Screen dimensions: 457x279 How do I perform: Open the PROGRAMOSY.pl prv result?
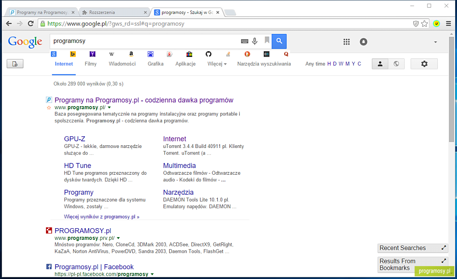[83, 231]
